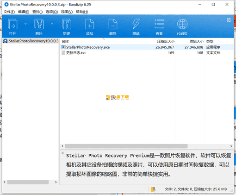Open the Find (查找) menu
This screenshot has height=195, width=236.
(37, 12)
